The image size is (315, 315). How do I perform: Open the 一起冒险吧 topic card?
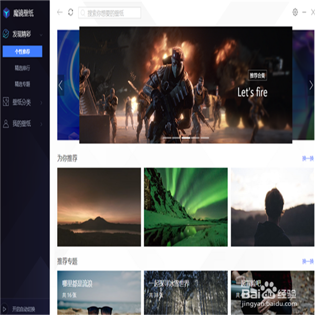coord(272,293)
